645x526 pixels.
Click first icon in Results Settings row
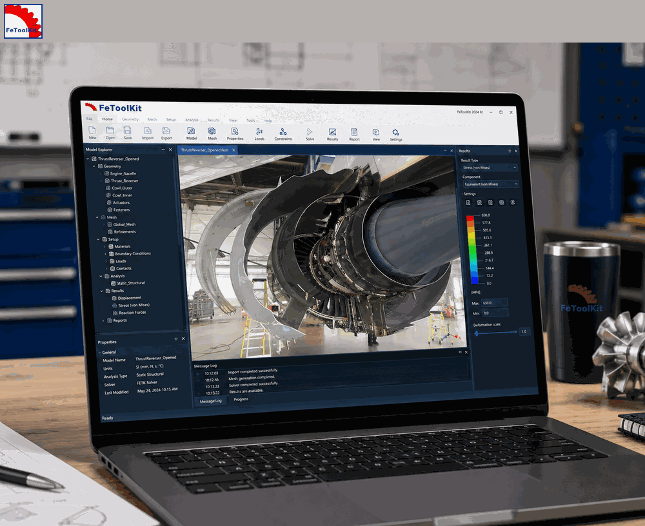pyautogui.click(x=468, y=202)
